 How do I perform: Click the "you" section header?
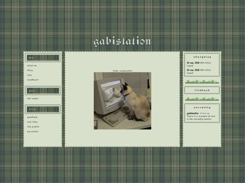click(x=43, y=90)
